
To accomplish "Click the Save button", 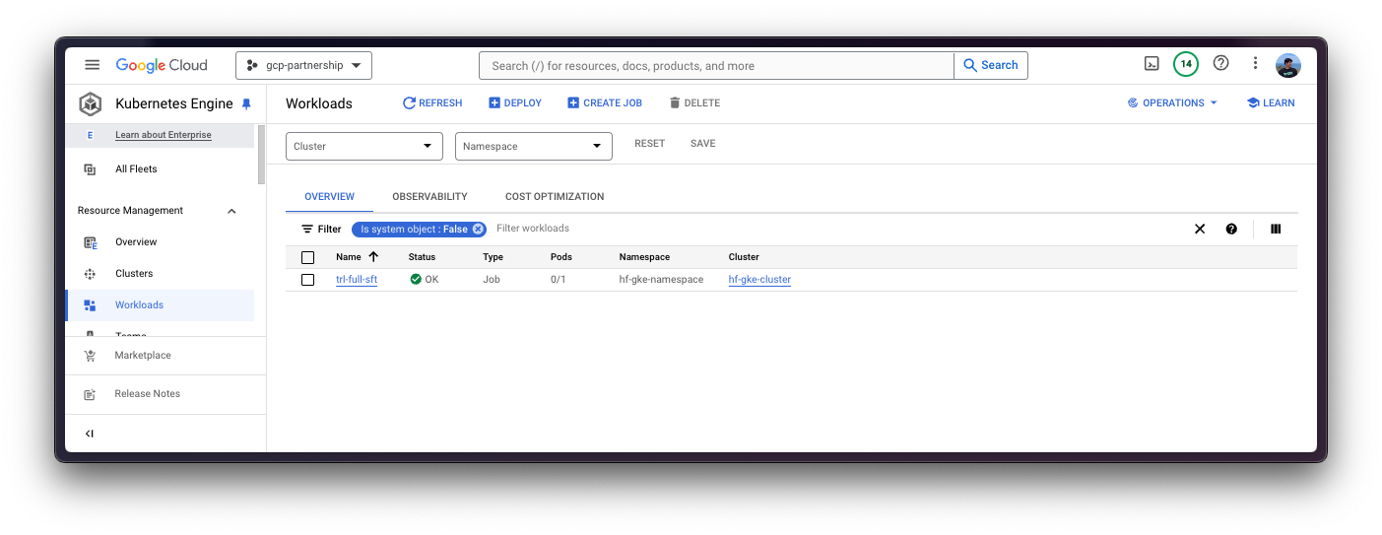I will coord(702,144).
